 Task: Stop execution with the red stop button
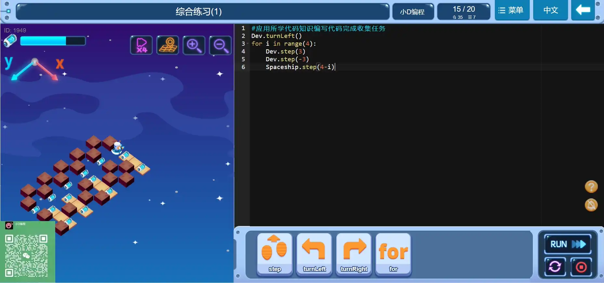[x=581, y=267]
